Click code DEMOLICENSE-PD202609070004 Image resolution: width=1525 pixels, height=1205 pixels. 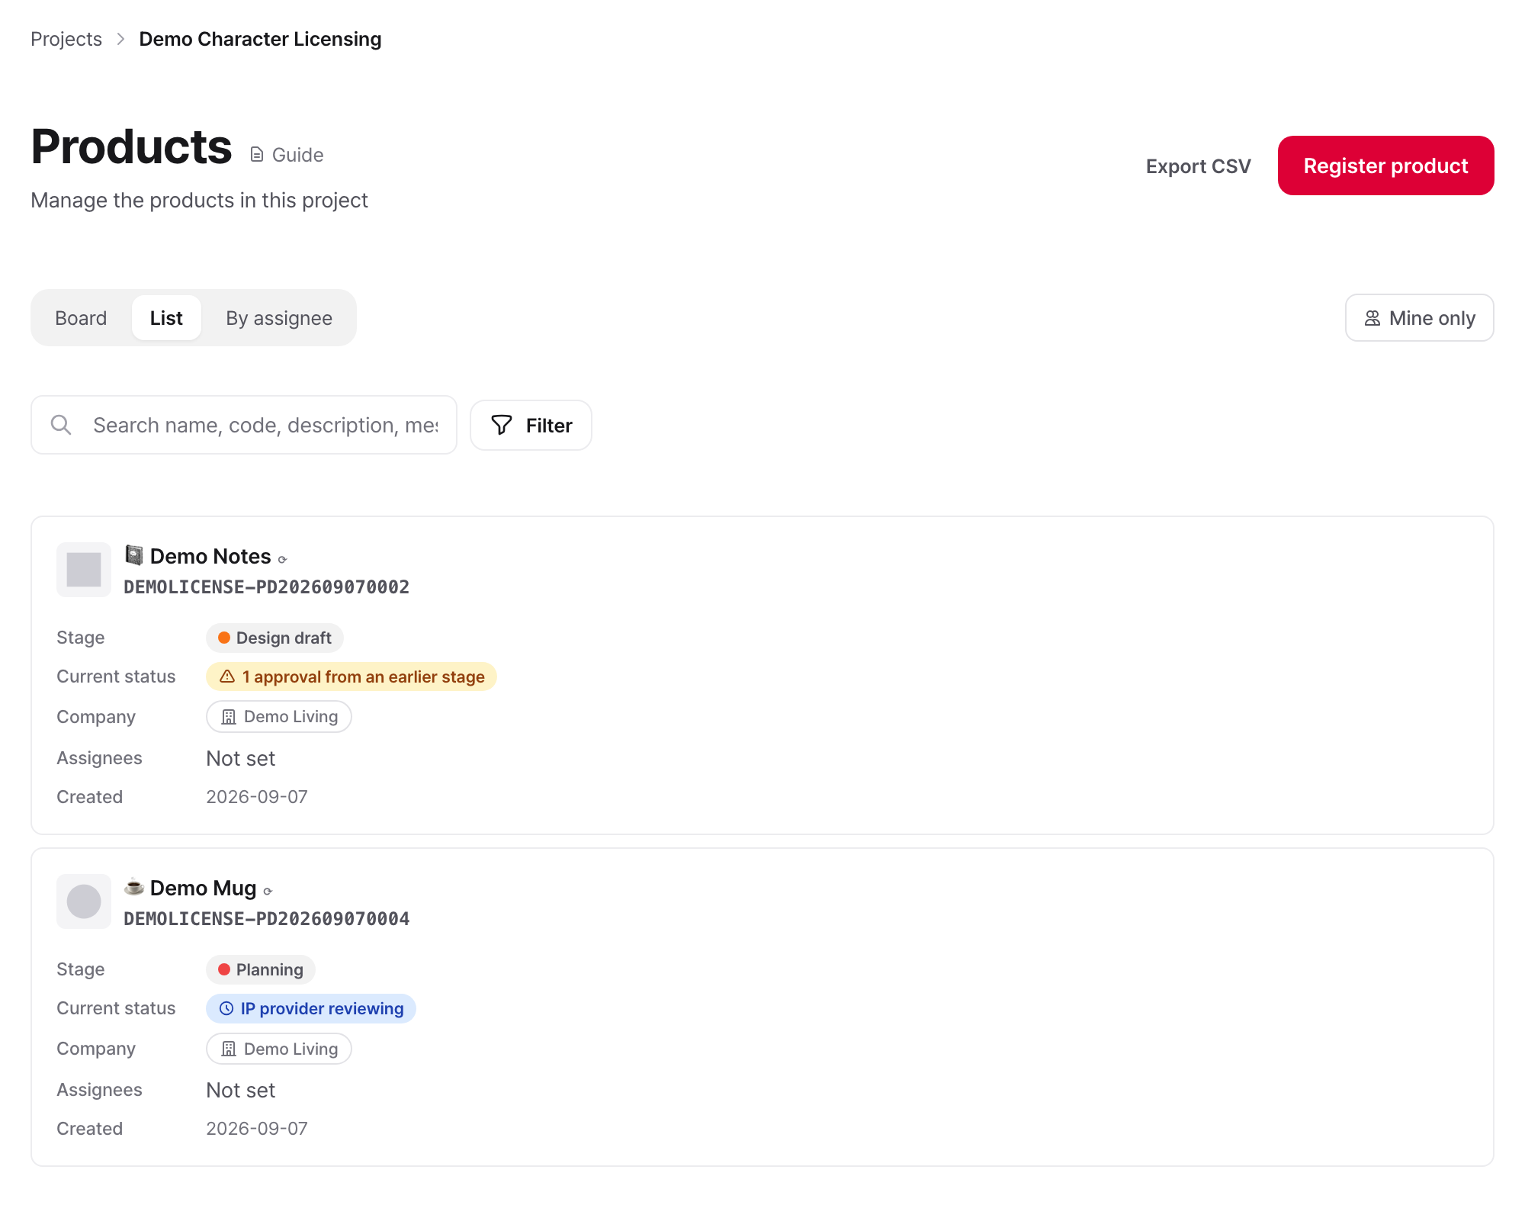point(267,918)
